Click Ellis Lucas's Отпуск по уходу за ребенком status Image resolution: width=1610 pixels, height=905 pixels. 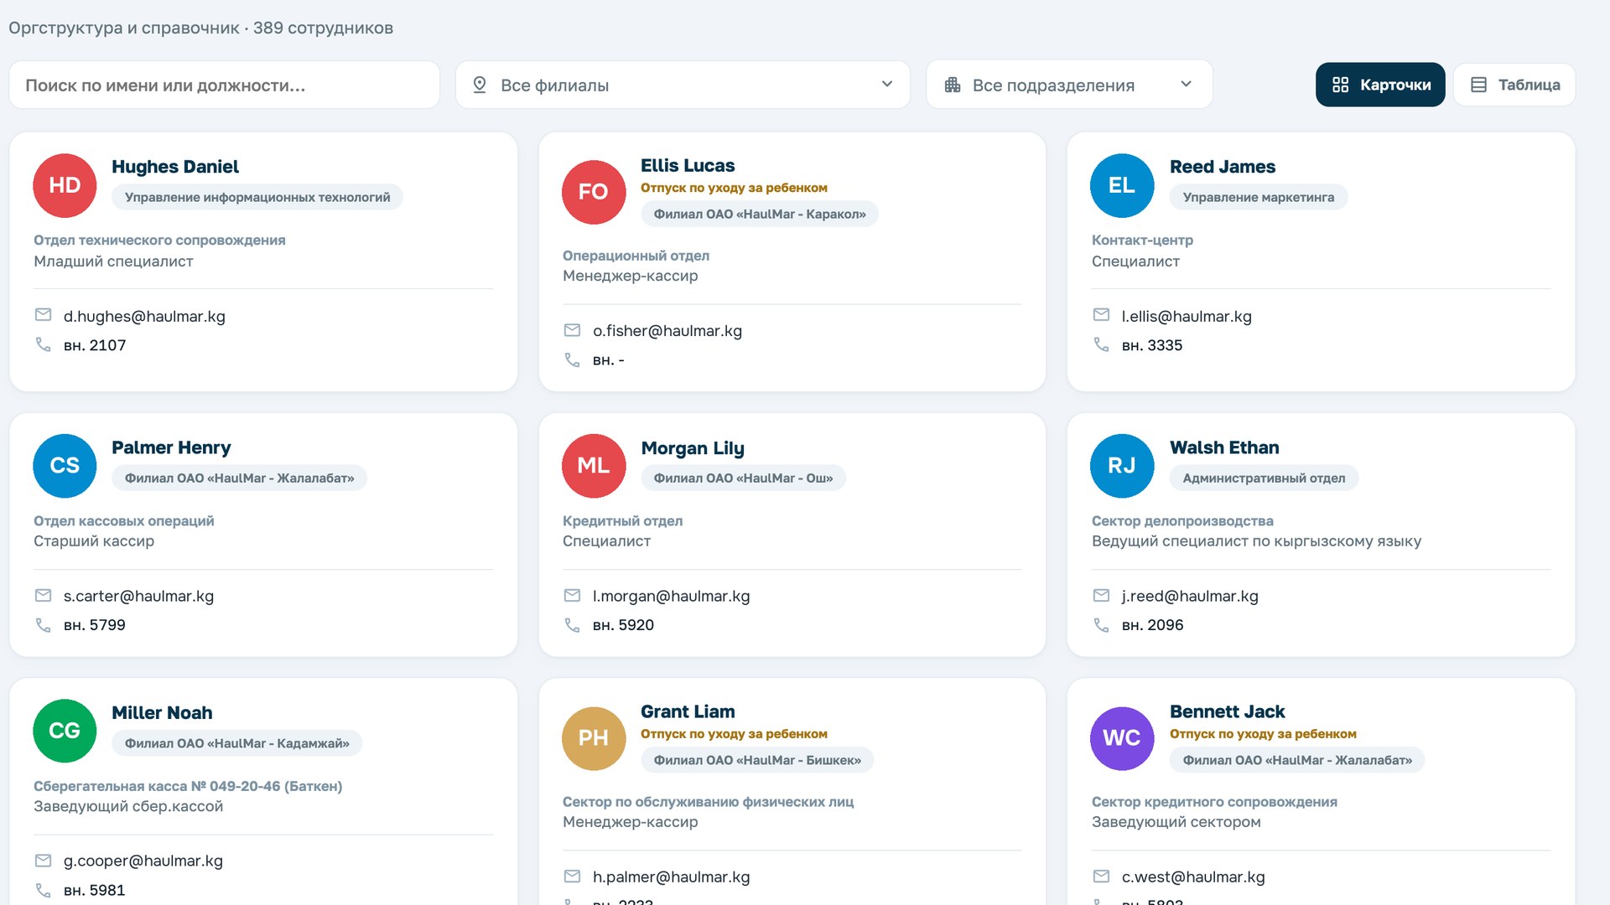[x=734, y=188]
